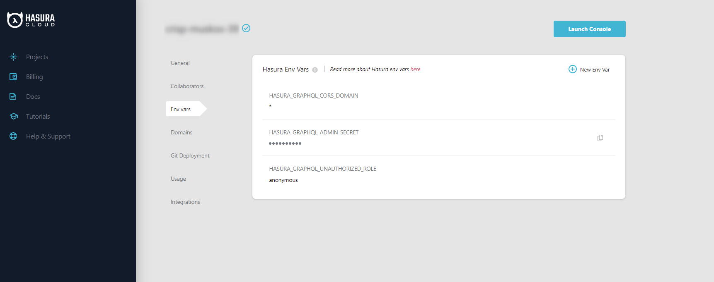Click the masked admin secret dots
714x282 pixels.
[285, 143]
